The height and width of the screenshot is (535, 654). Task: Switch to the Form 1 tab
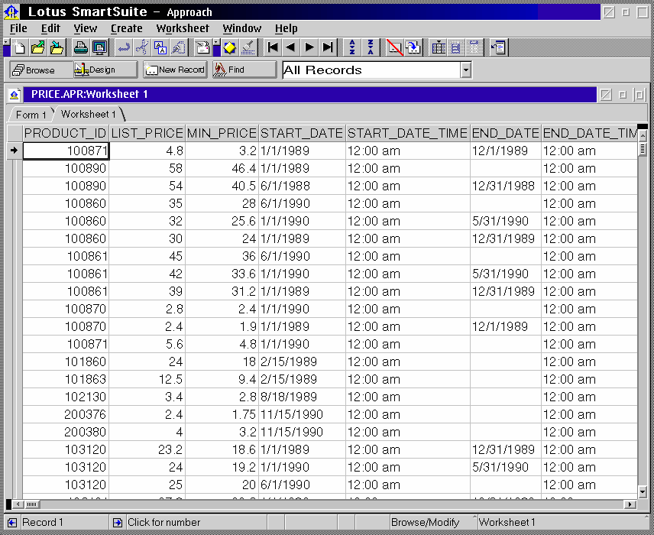point(31,115)
